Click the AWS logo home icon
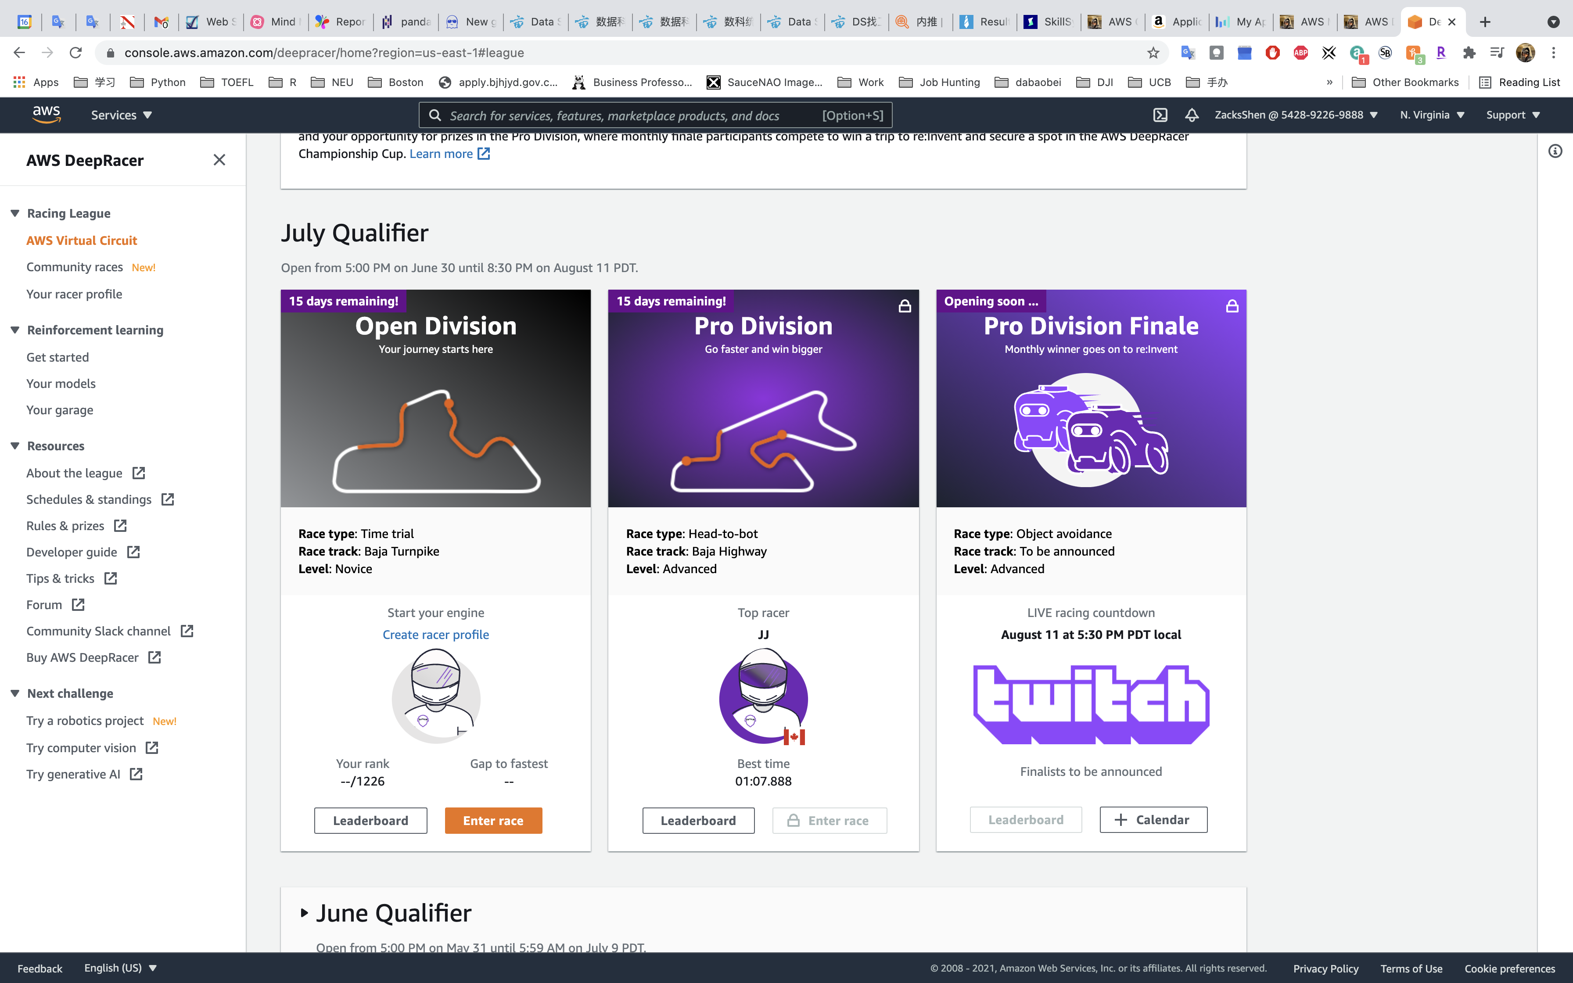 [x=47, y=115]
